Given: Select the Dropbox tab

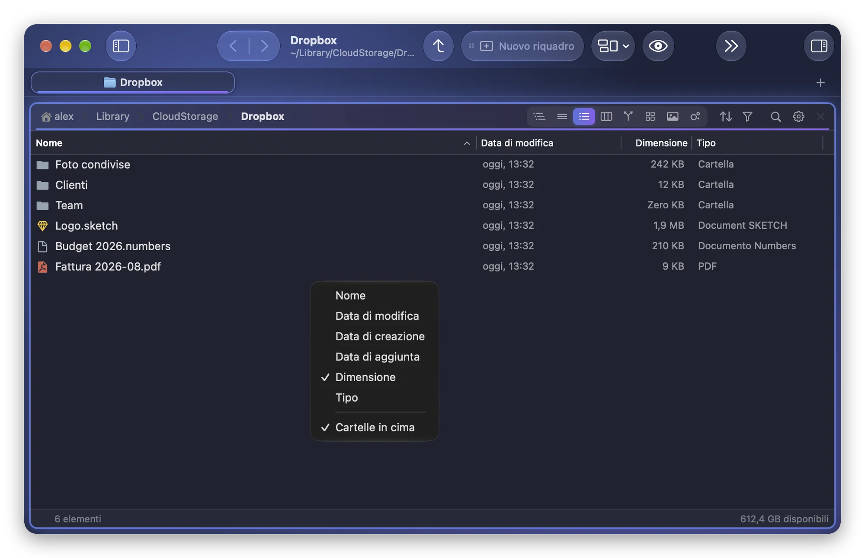Looking at the screenshot, I should pyautogui.click(x=133, y=82).
